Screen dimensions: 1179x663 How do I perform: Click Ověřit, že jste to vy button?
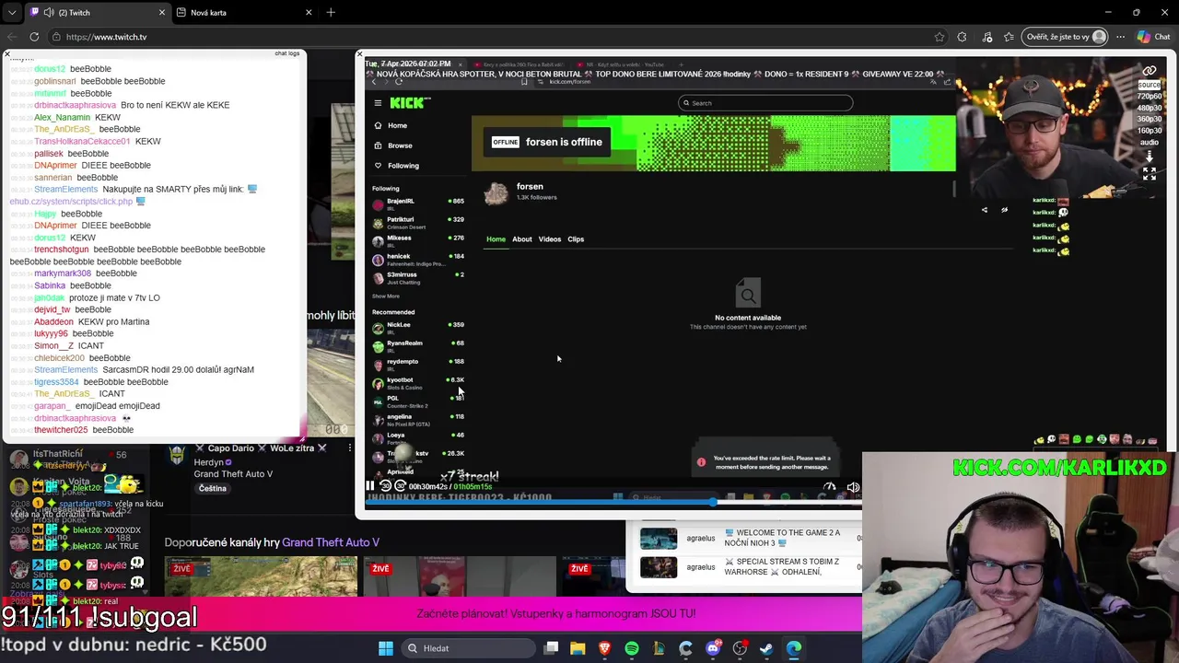coord(1063,37)
